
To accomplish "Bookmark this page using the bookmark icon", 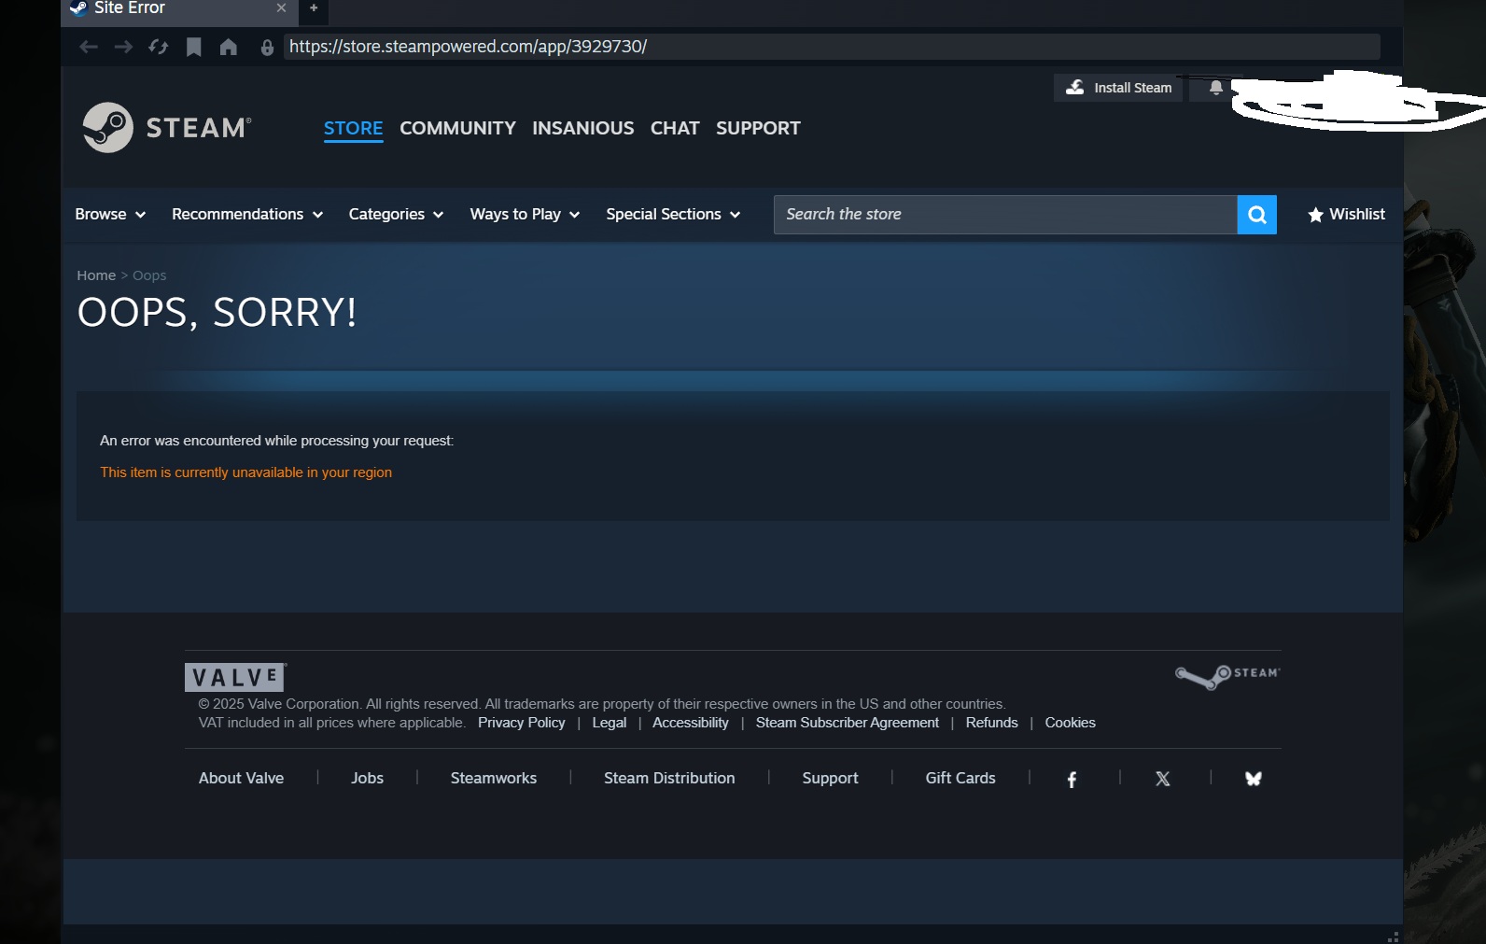I will click(x=193, y=47).
